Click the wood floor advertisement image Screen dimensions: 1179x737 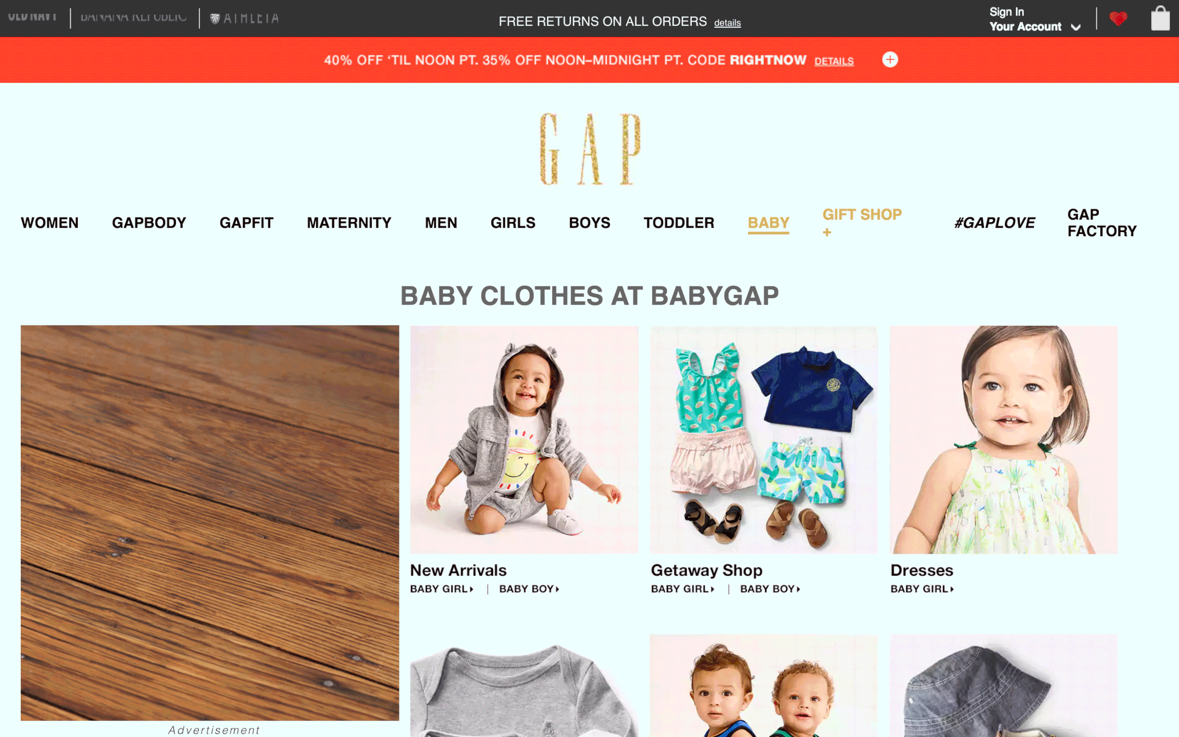pyautogui.click(x=209, y=522)
